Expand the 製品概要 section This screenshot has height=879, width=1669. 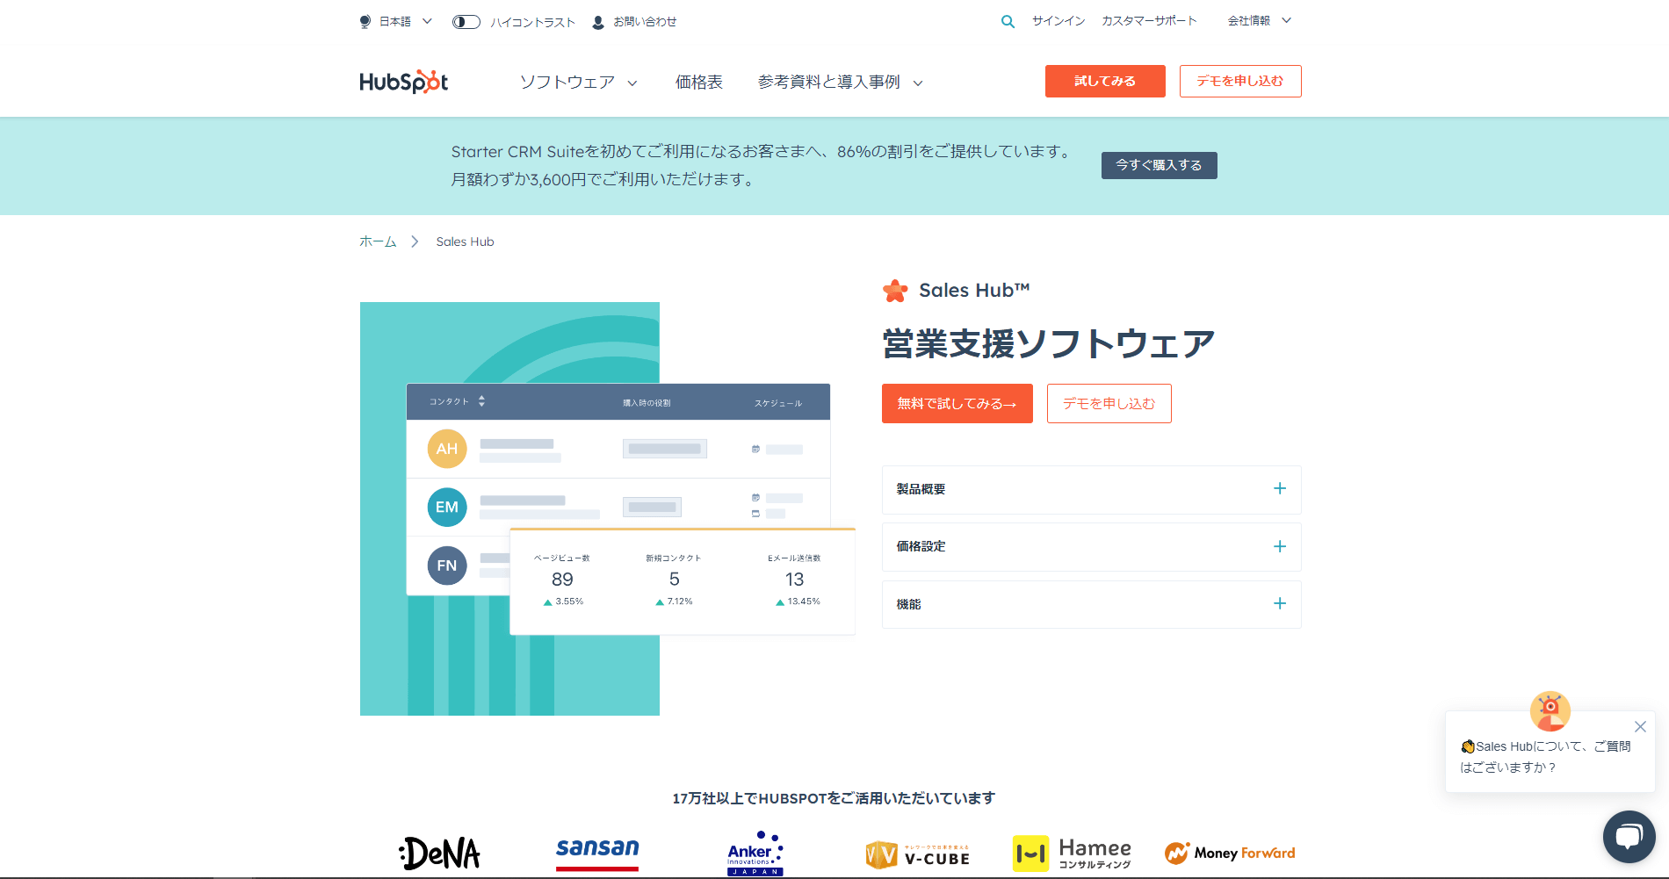point(1091,489)
